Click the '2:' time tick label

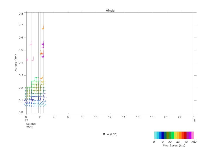click(x=40, y=117)
